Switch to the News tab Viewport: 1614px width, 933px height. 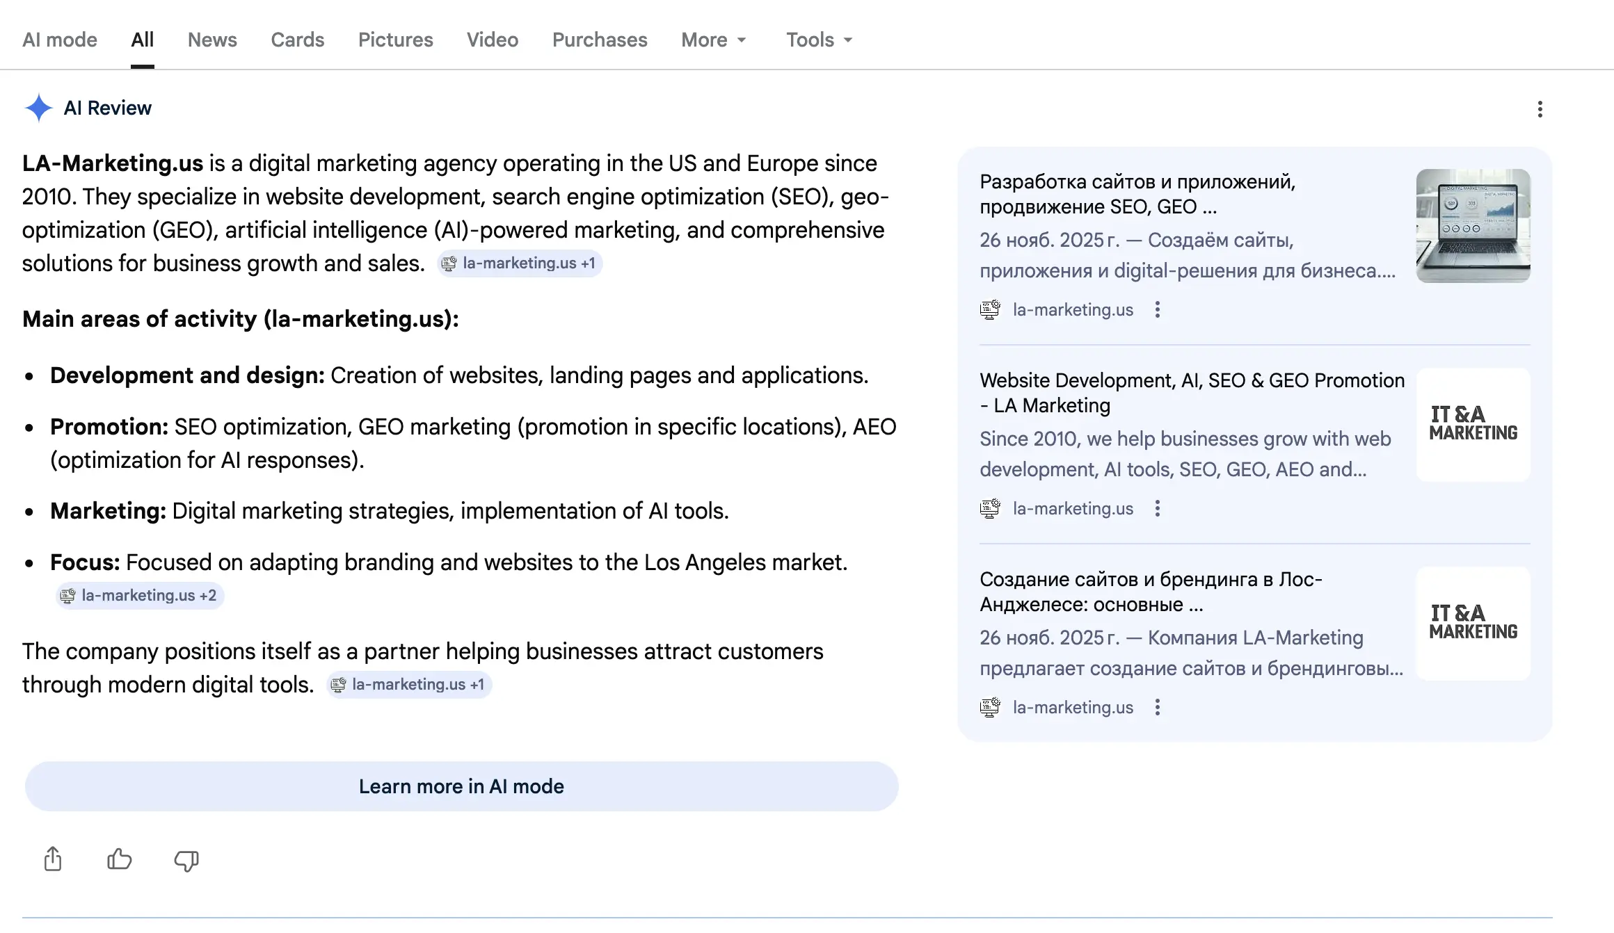point(212,40)
